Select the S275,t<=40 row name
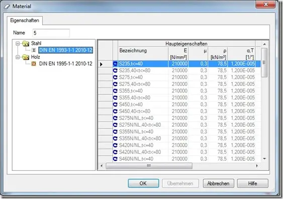 [131, 77]
